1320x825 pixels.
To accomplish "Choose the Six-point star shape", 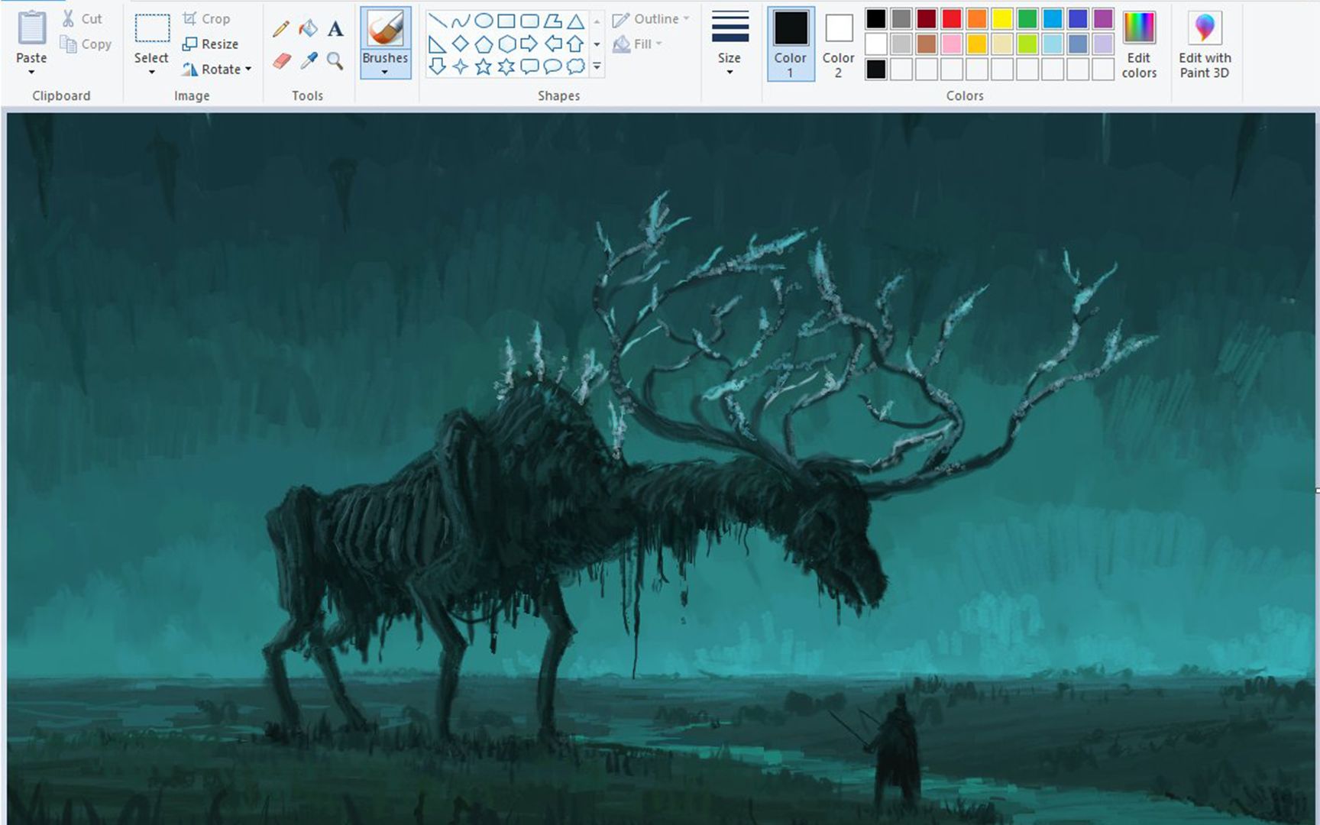I will (x=506, y=66).
